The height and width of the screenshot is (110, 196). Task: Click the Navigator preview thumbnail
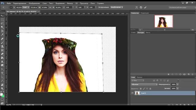[x=164, y=21]
